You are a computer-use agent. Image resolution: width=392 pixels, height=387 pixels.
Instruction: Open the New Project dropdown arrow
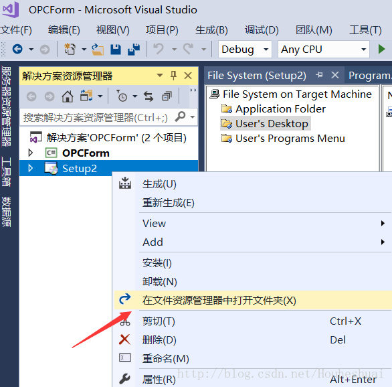click(x=84, y=50)
